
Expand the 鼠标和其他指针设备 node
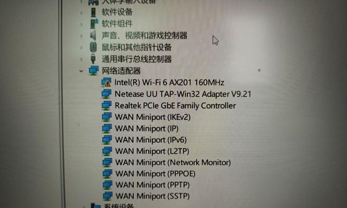point(81,48)
